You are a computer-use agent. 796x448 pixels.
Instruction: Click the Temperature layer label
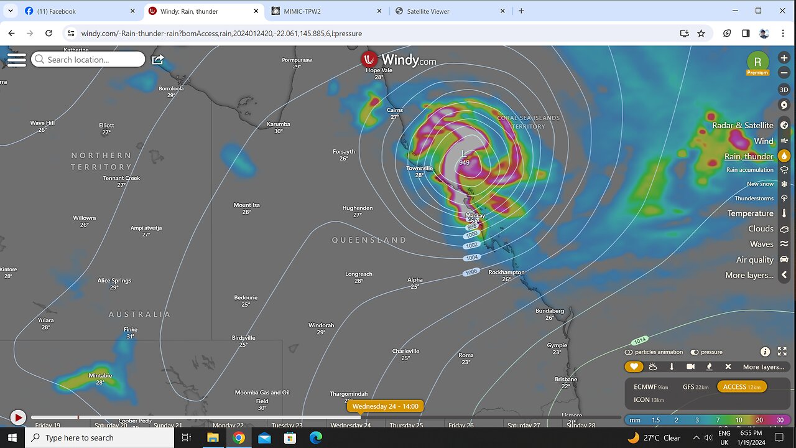click(751, 213)
